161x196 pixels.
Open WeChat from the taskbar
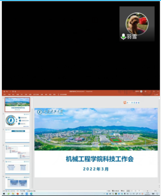click(9, 194)
